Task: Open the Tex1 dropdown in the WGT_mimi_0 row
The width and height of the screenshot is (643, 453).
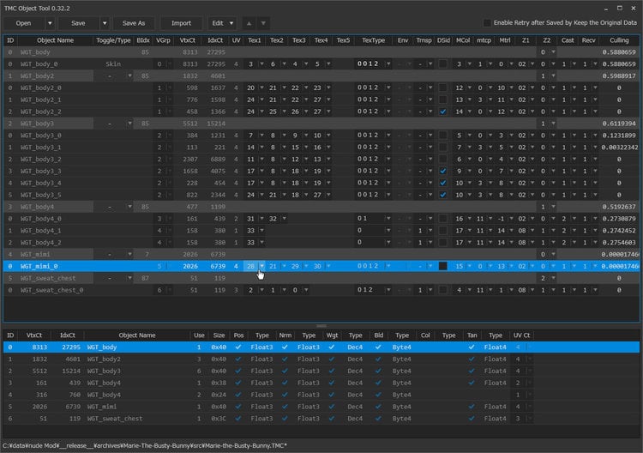Action: 261,266
